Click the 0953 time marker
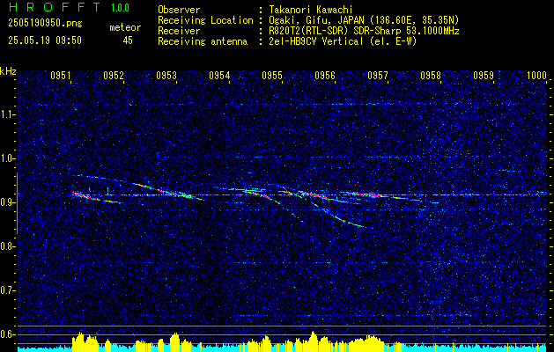The height and width of the screenshot is (352, 554). (x=166, y=75)
